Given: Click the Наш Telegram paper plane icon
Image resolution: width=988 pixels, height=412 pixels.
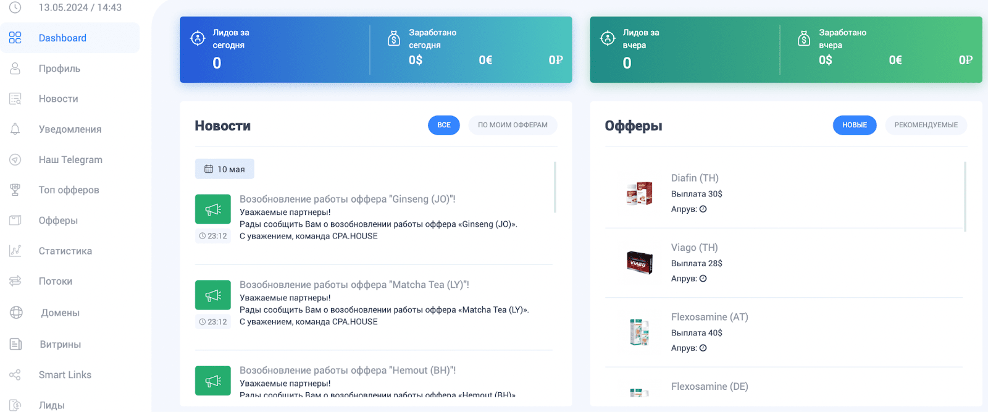Looking at the screenshot, I should click(15, 159).
